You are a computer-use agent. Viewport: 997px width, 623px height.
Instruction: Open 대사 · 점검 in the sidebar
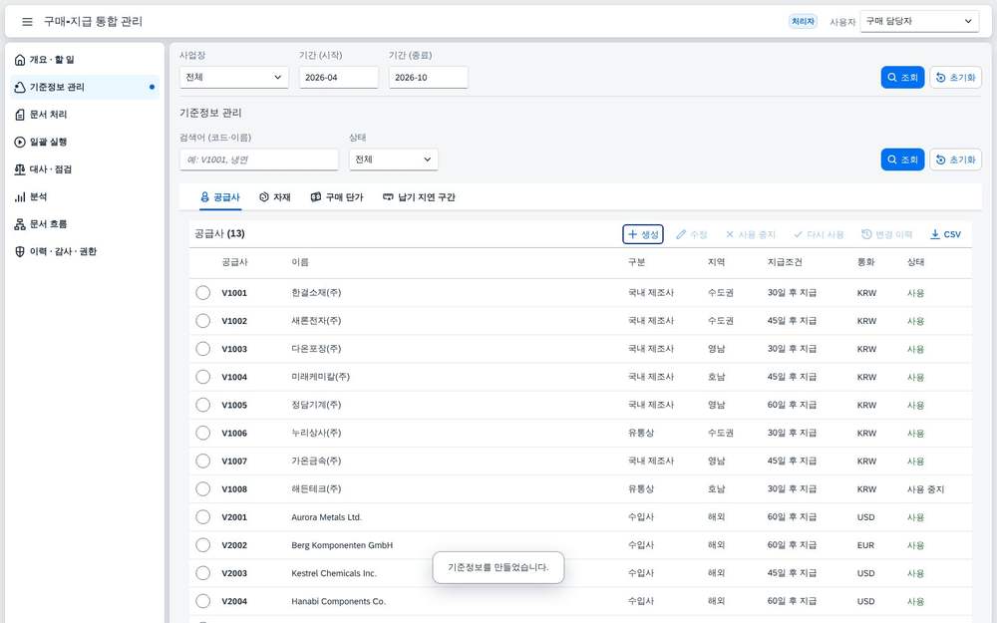point(85,169)
